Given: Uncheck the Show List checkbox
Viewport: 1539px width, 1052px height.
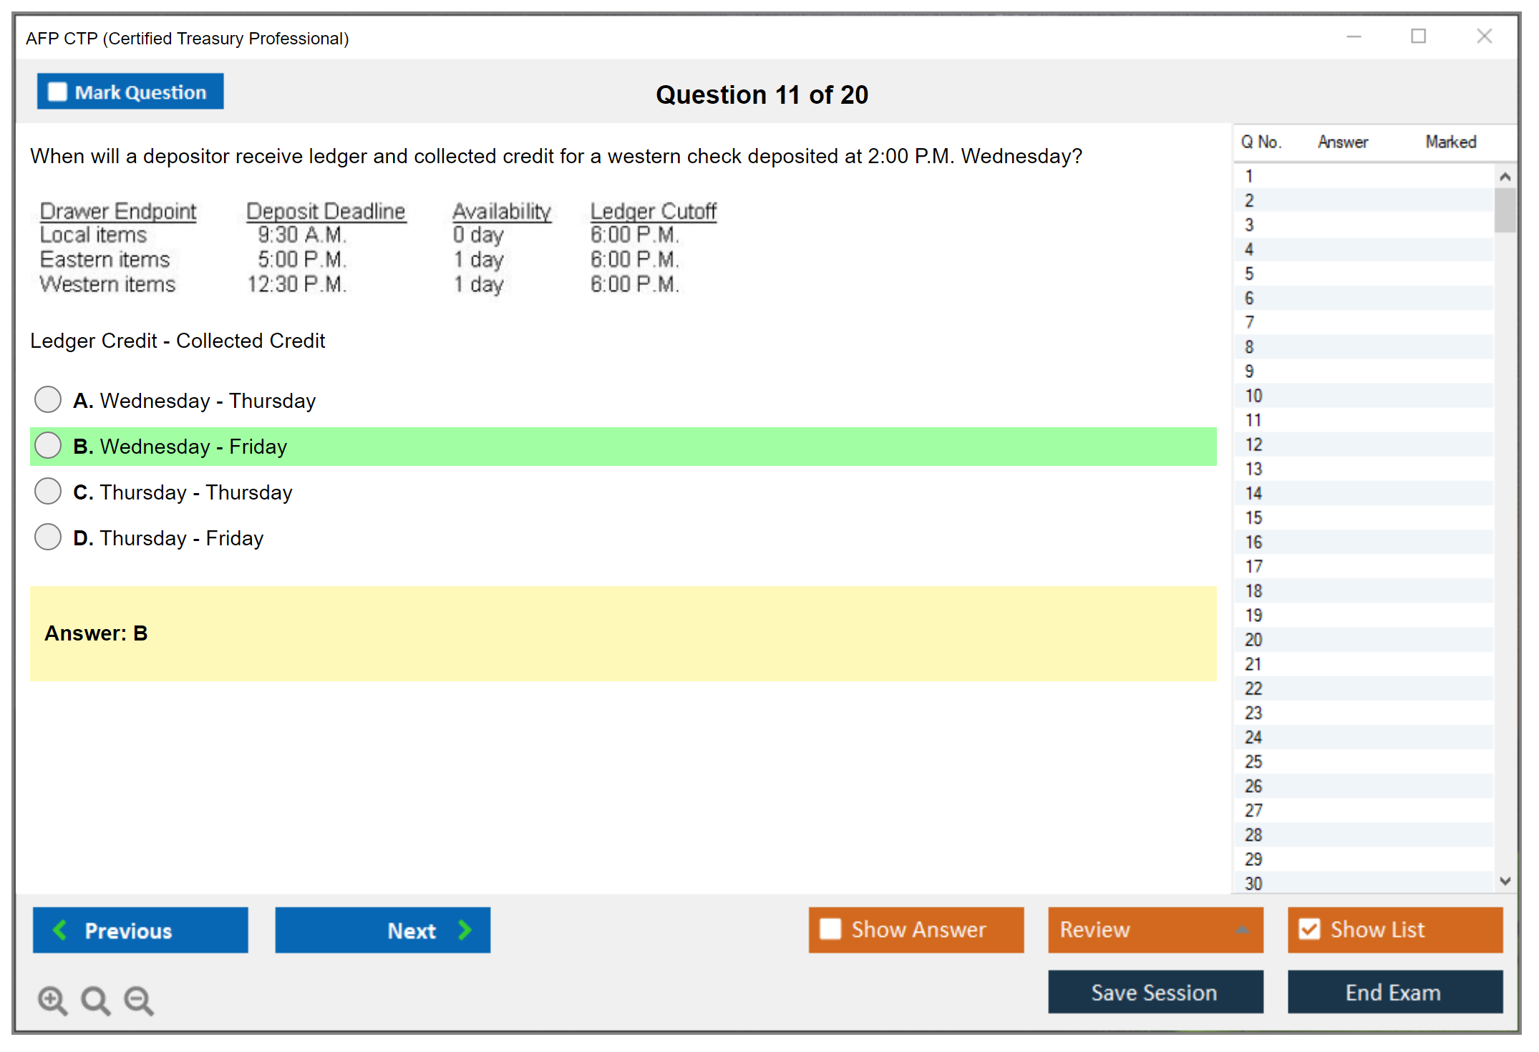Looking at the screenshot, I should coord(1309,929).
